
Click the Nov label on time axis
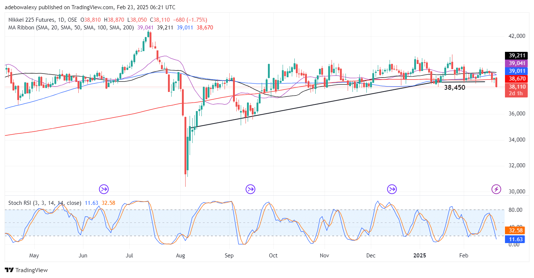324,255
